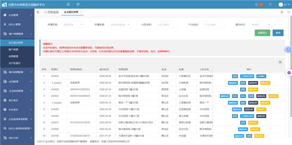292x145 pixels.
Task: Click verification code 2607241112297624
Action: point(80,90)
